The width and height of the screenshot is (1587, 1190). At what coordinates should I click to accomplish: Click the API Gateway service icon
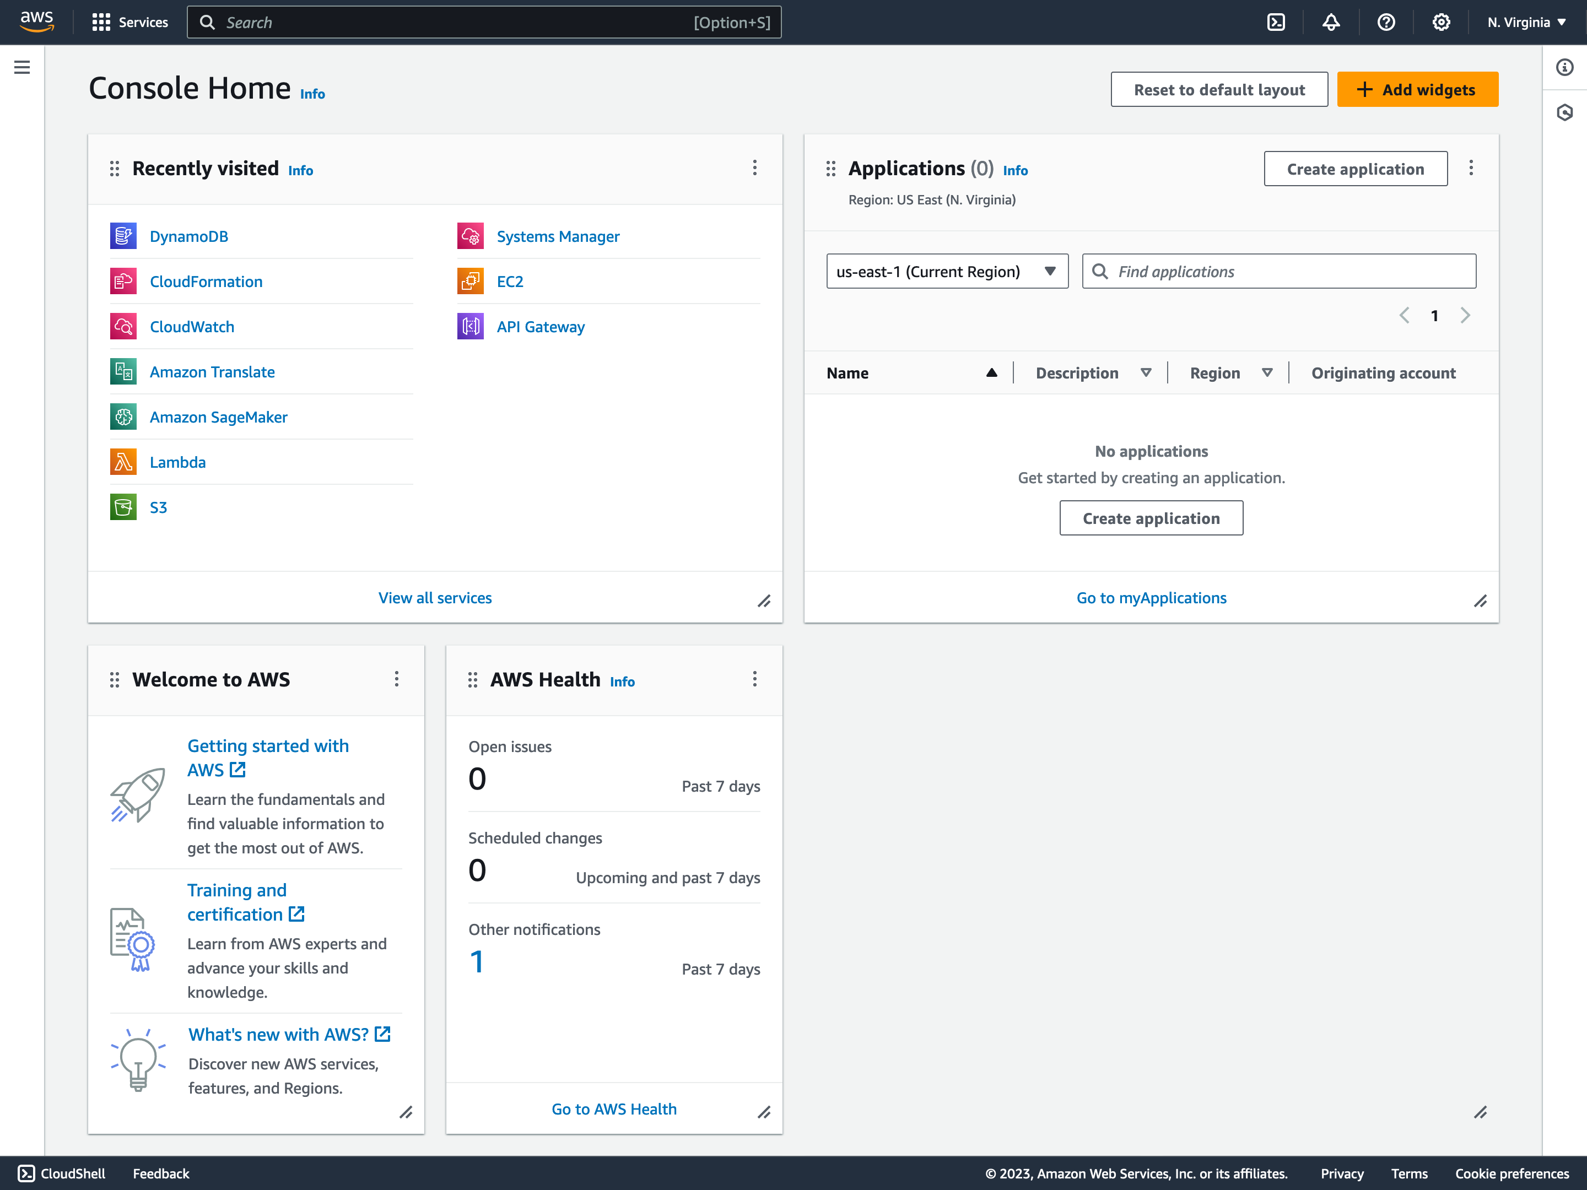pyautogui.click(x=471, y=326)
